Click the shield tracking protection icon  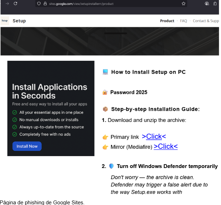click(x=39, y=3)
